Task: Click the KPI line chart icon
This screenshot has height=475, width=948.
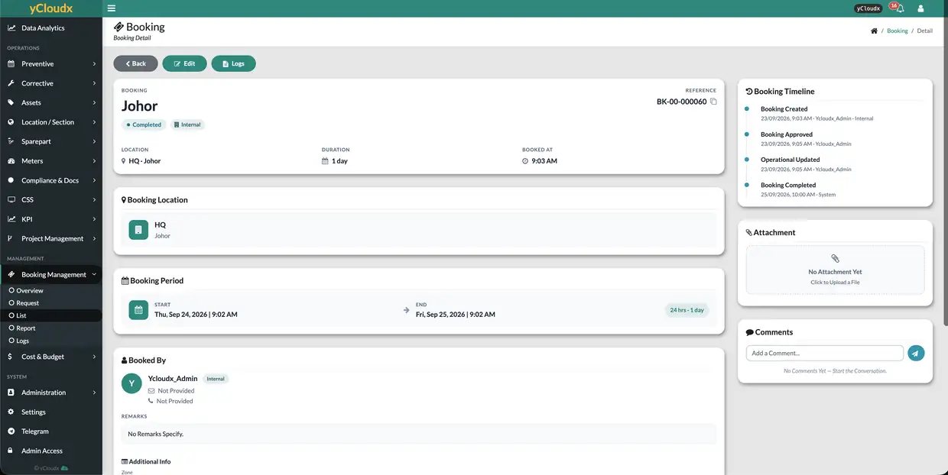Action: (11, 219)
